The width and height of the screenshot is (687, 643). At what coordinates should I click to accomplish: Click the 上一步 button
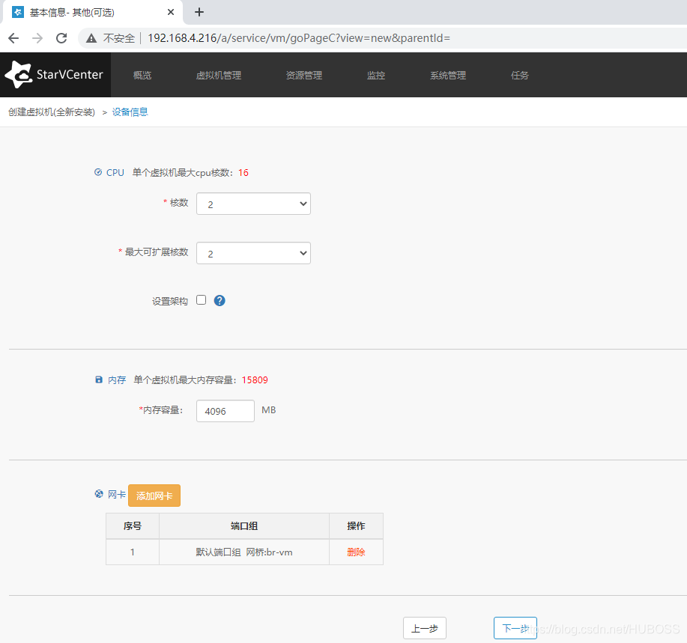click(x=425, y=628)
